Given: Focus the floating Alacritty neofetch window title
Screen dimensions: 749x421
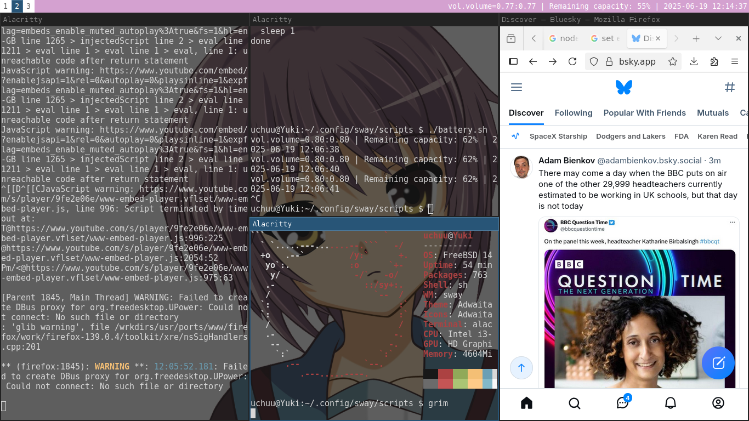Looking at the screenshot, I should click(374, 224).
